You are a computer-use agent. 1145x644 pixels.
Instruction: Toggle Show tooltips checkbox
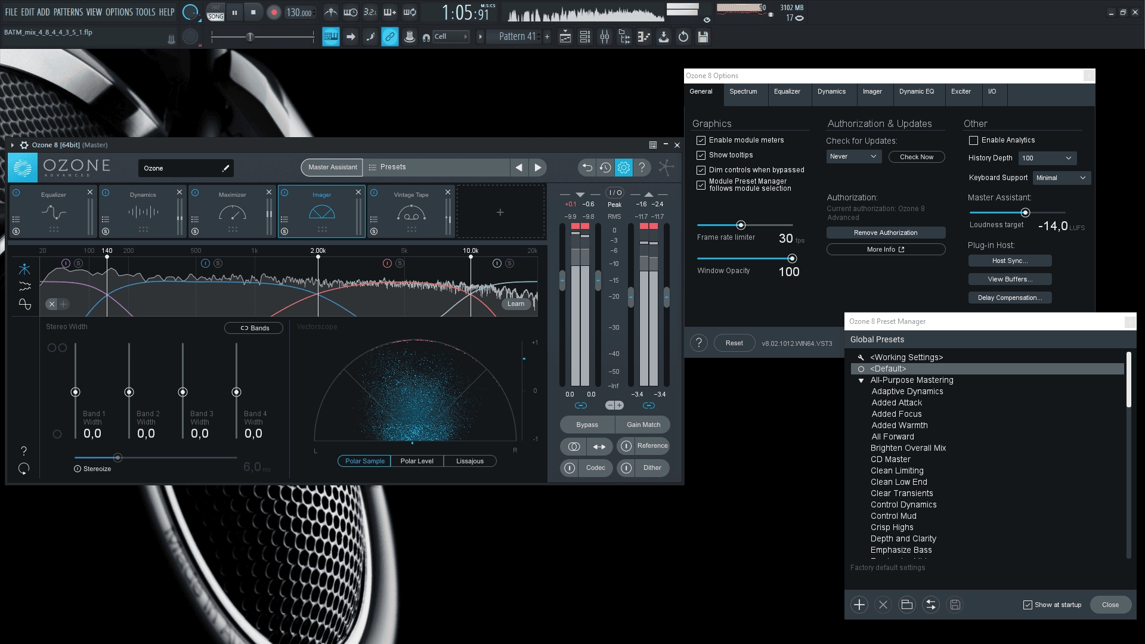click(x=701, y=156)
